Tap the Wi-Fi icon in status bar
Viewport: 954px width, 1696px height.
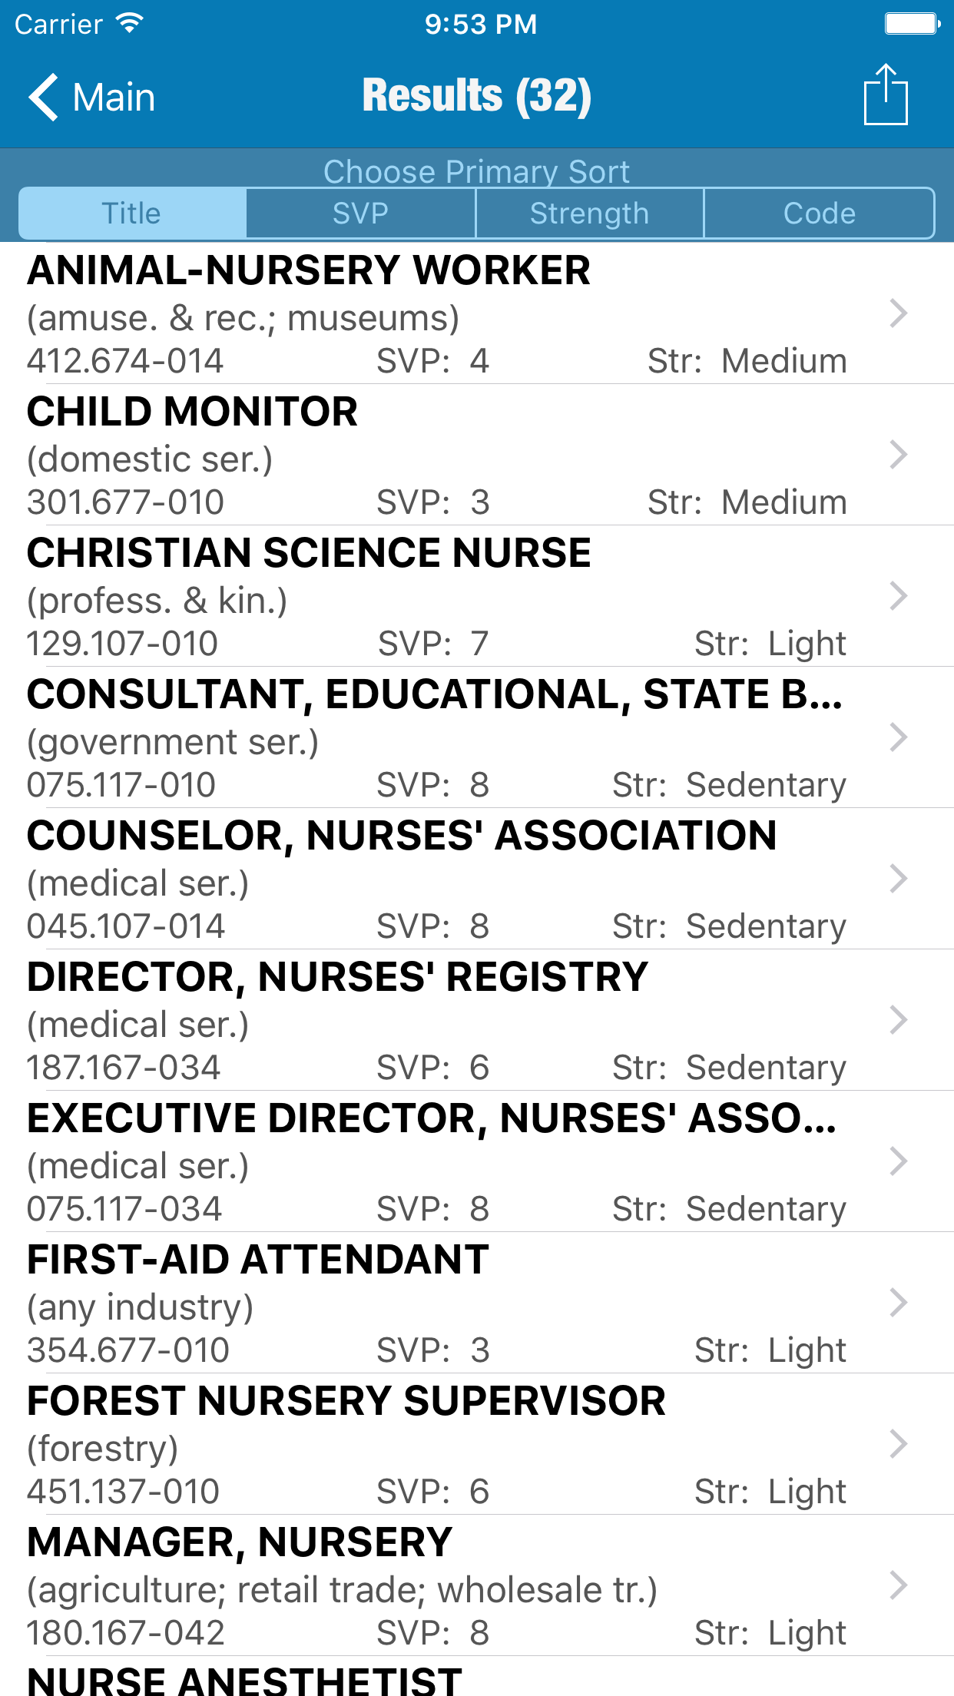pyautogui.click(x=129, y=24)
